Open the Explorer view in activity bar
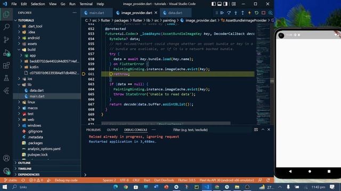Screen dimensions: 341x191 pos(6,14)
